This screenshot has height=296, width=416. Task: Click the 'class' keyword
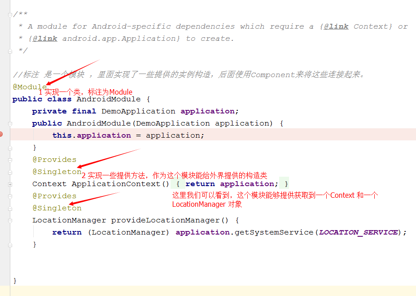click(59, 99)
